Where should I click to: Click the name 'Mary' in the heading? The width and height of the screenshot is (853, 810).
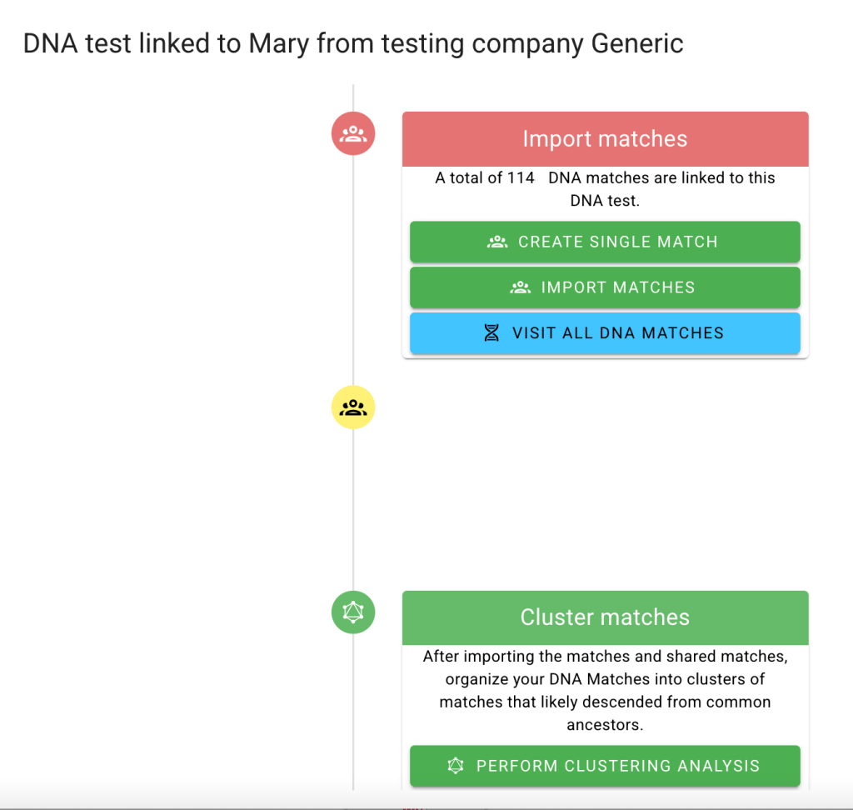tap(279, 43)
